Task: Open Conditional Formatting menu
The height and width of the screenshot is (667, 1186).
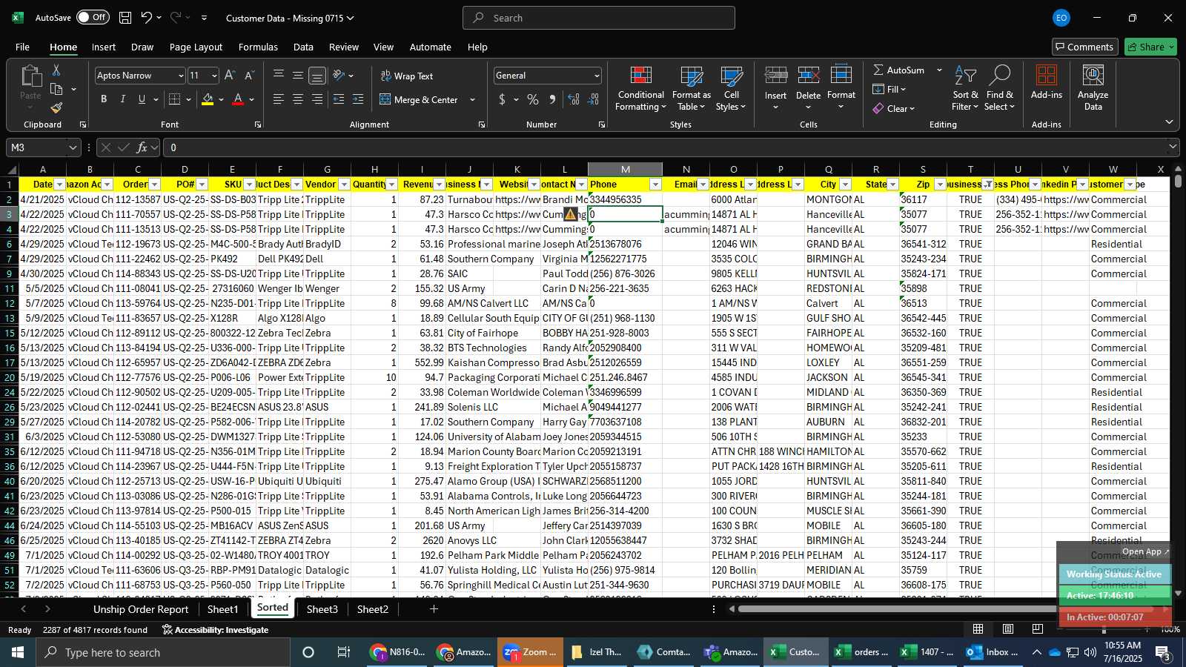Action: (x=641, y=89)
